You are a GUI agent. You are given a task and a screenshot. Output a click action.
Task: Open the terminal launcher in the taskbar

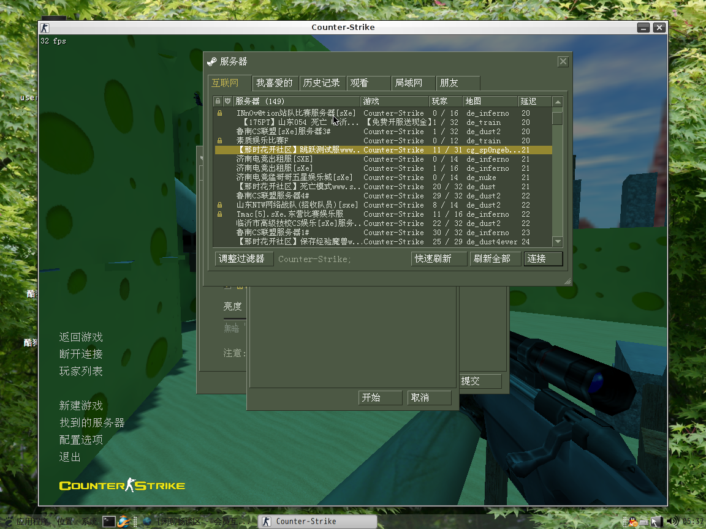tap(109, 522)
